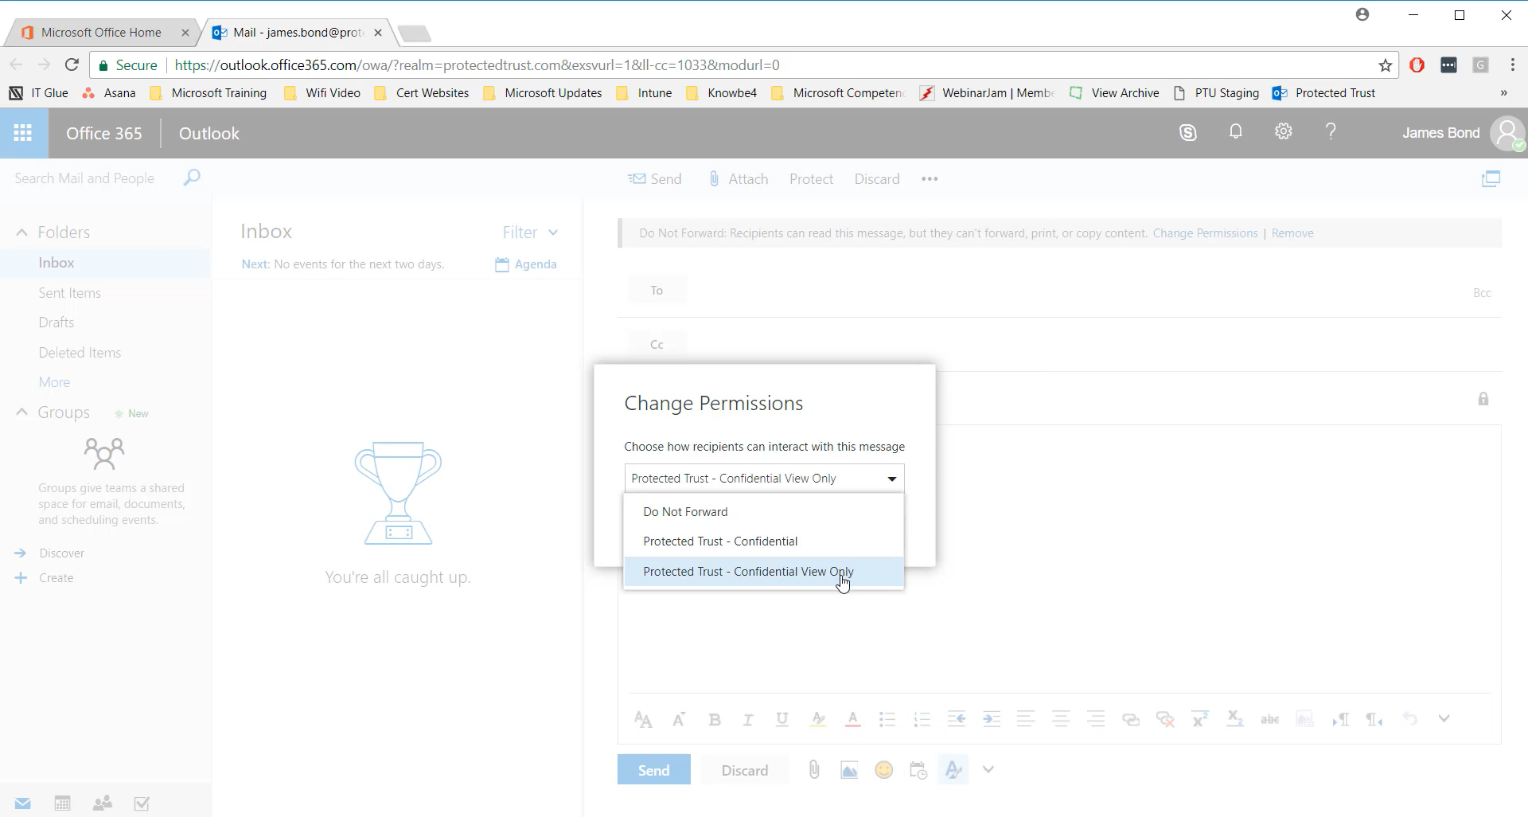Click the Change Permissions link in banner
This screenshot has width=1528, height=817.
[x=1205, y=233]
